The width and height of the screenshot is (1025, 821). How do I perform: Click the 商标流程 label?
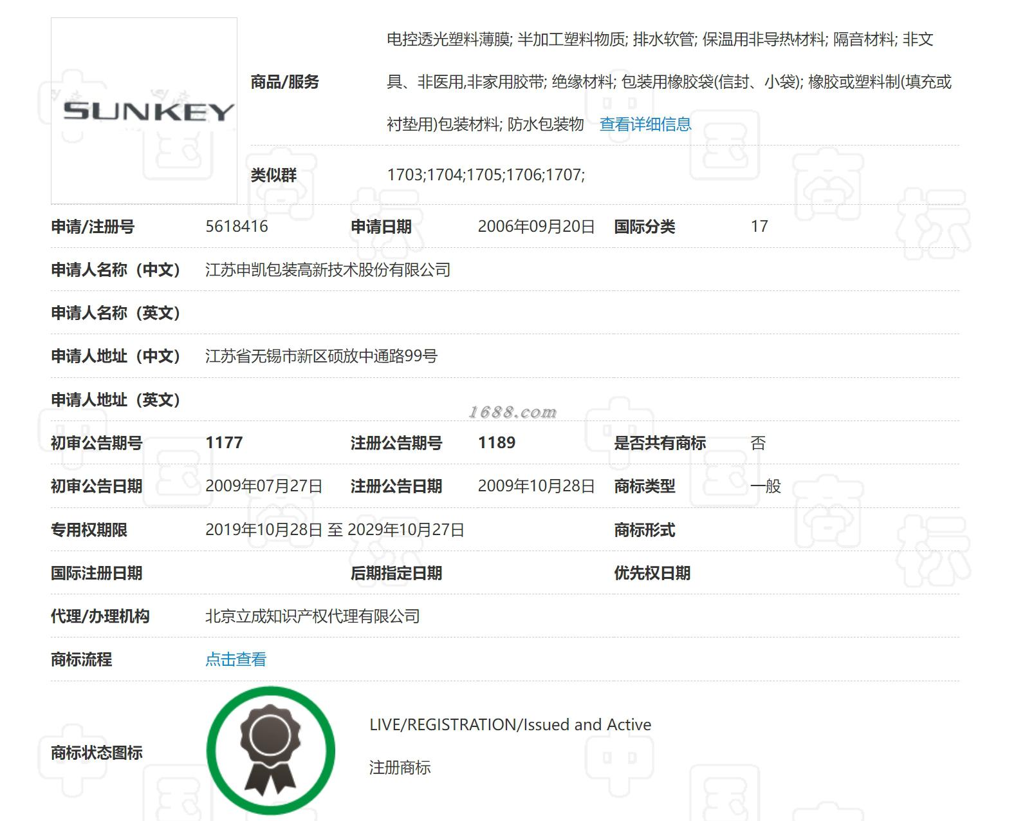(x=82, y=659)
